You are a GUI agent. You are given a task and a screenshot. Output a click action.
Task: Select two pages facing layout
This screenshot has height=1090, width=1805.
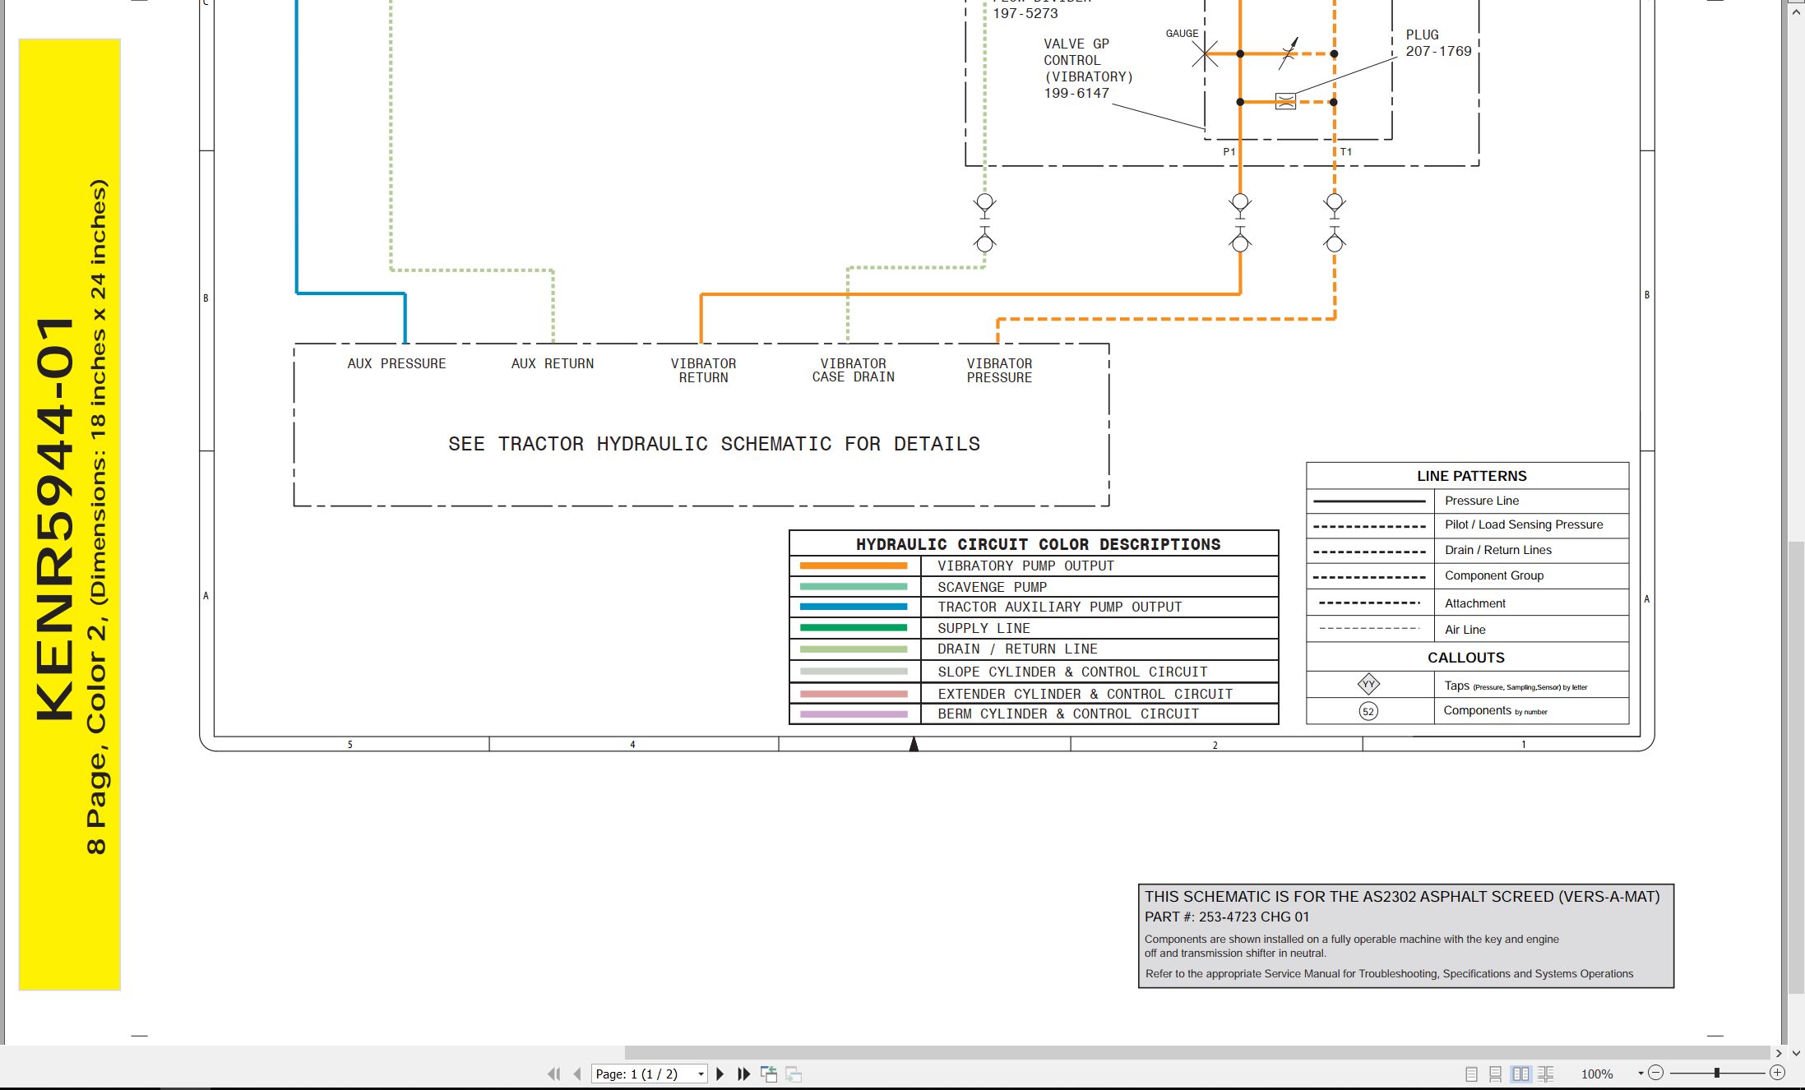coord(1521,1074)
